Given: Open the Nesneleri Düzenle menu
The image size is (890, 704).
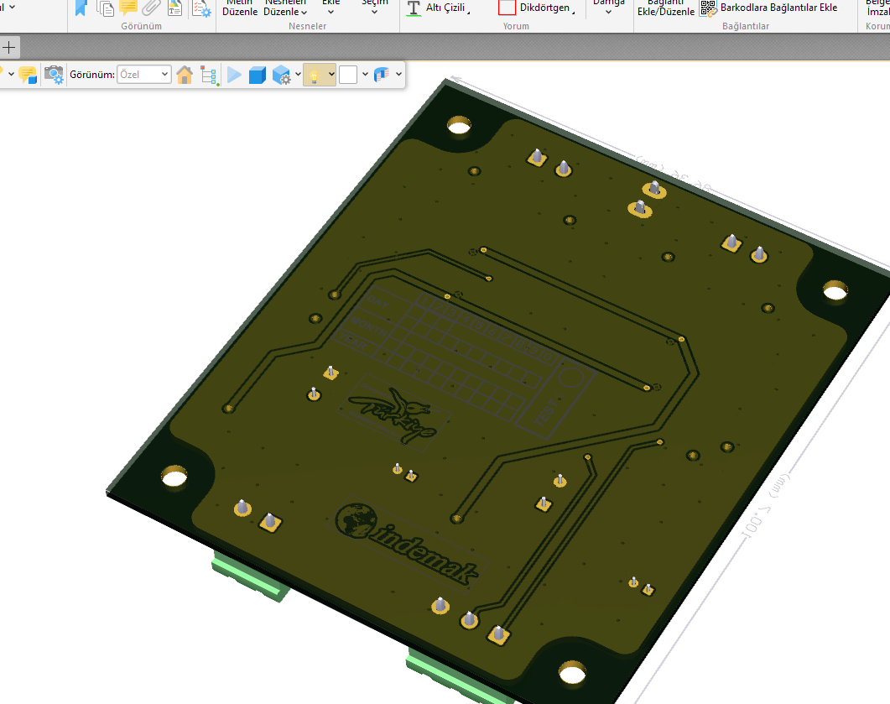Looking at the screenshot, I should pos(285,7).
